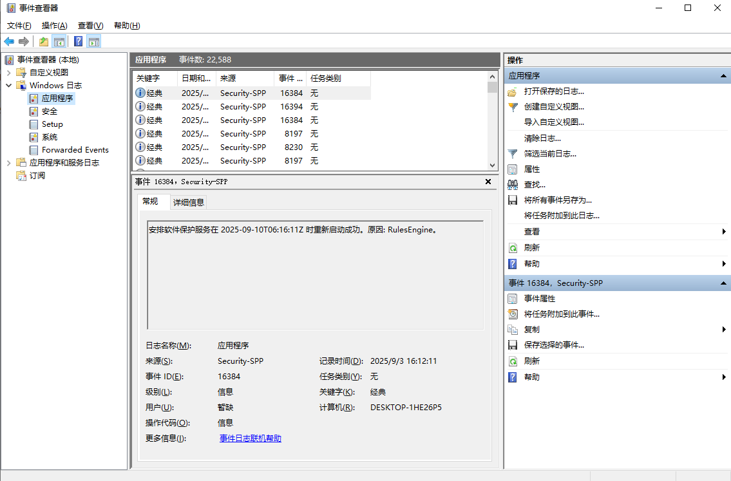
Task: Click the up-one-level folder toolbar icon
Action: click(43, 42)
